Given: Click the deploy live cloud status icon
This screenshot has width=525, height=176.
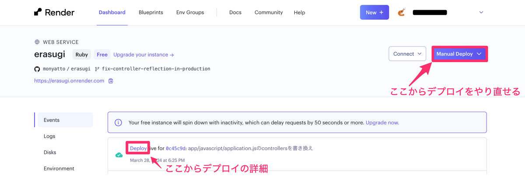Looking at the screenshot, I should (119, 155).
